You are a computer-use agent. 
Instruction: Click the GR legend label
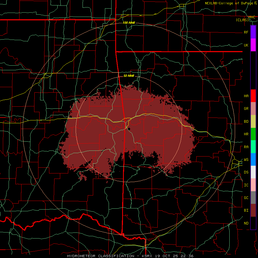pyautogui.click(x=246, y=109)
